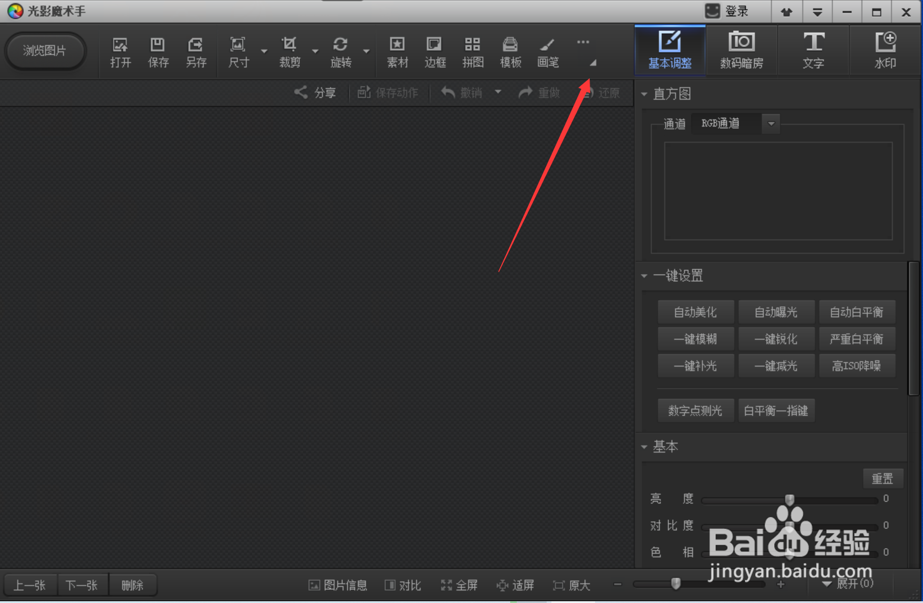Open the 模板 template tool

pos(510,53)
